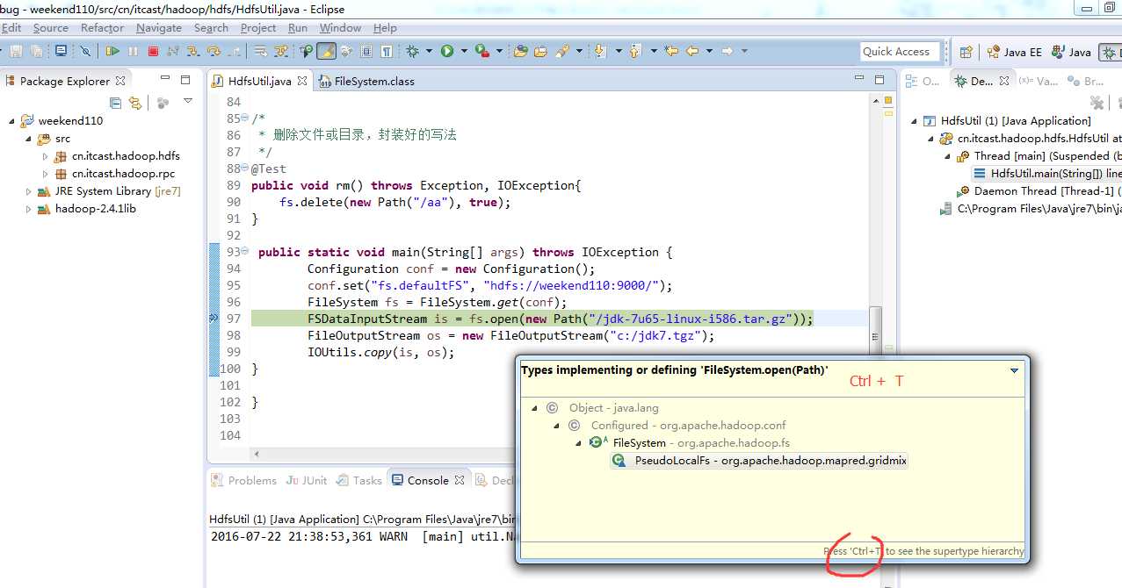Toggle code folding at line 88
This screenshot has height=588, width=1122.
pyautogui.click(x=244, y=169)
